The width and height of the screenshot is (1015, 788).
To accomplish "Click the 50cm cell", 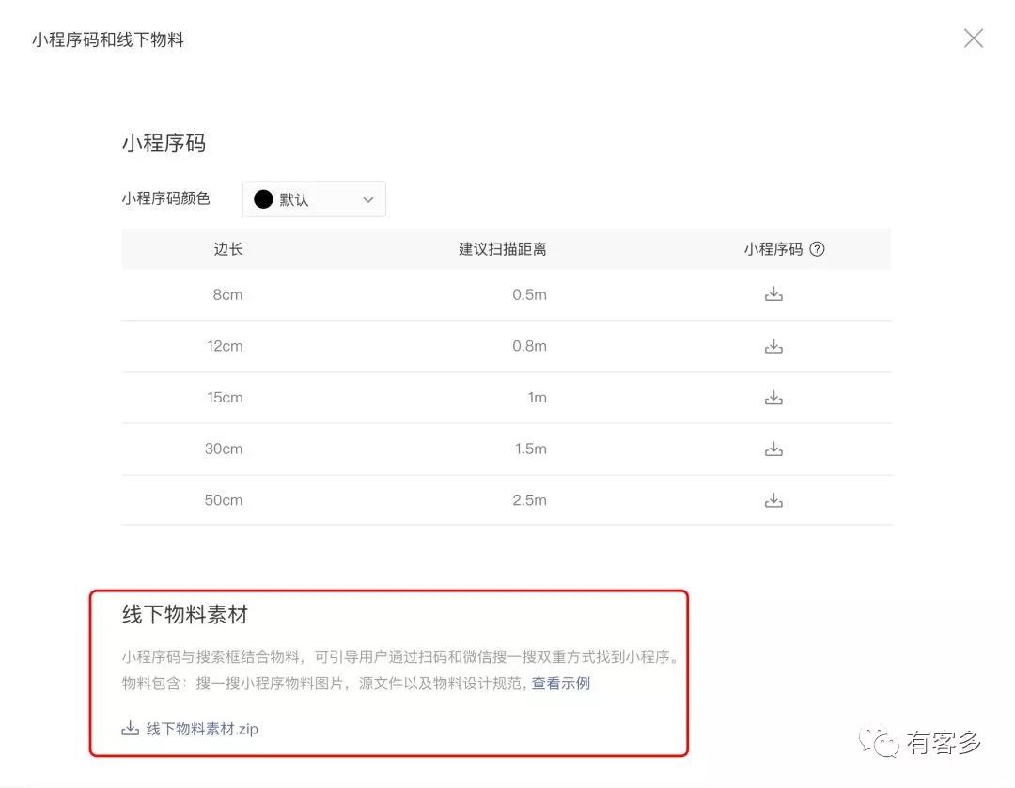I will coord(224,500).
